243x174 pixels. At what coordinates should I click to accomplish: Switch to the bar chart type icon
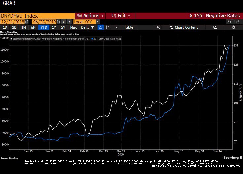(x=107, y=27)
